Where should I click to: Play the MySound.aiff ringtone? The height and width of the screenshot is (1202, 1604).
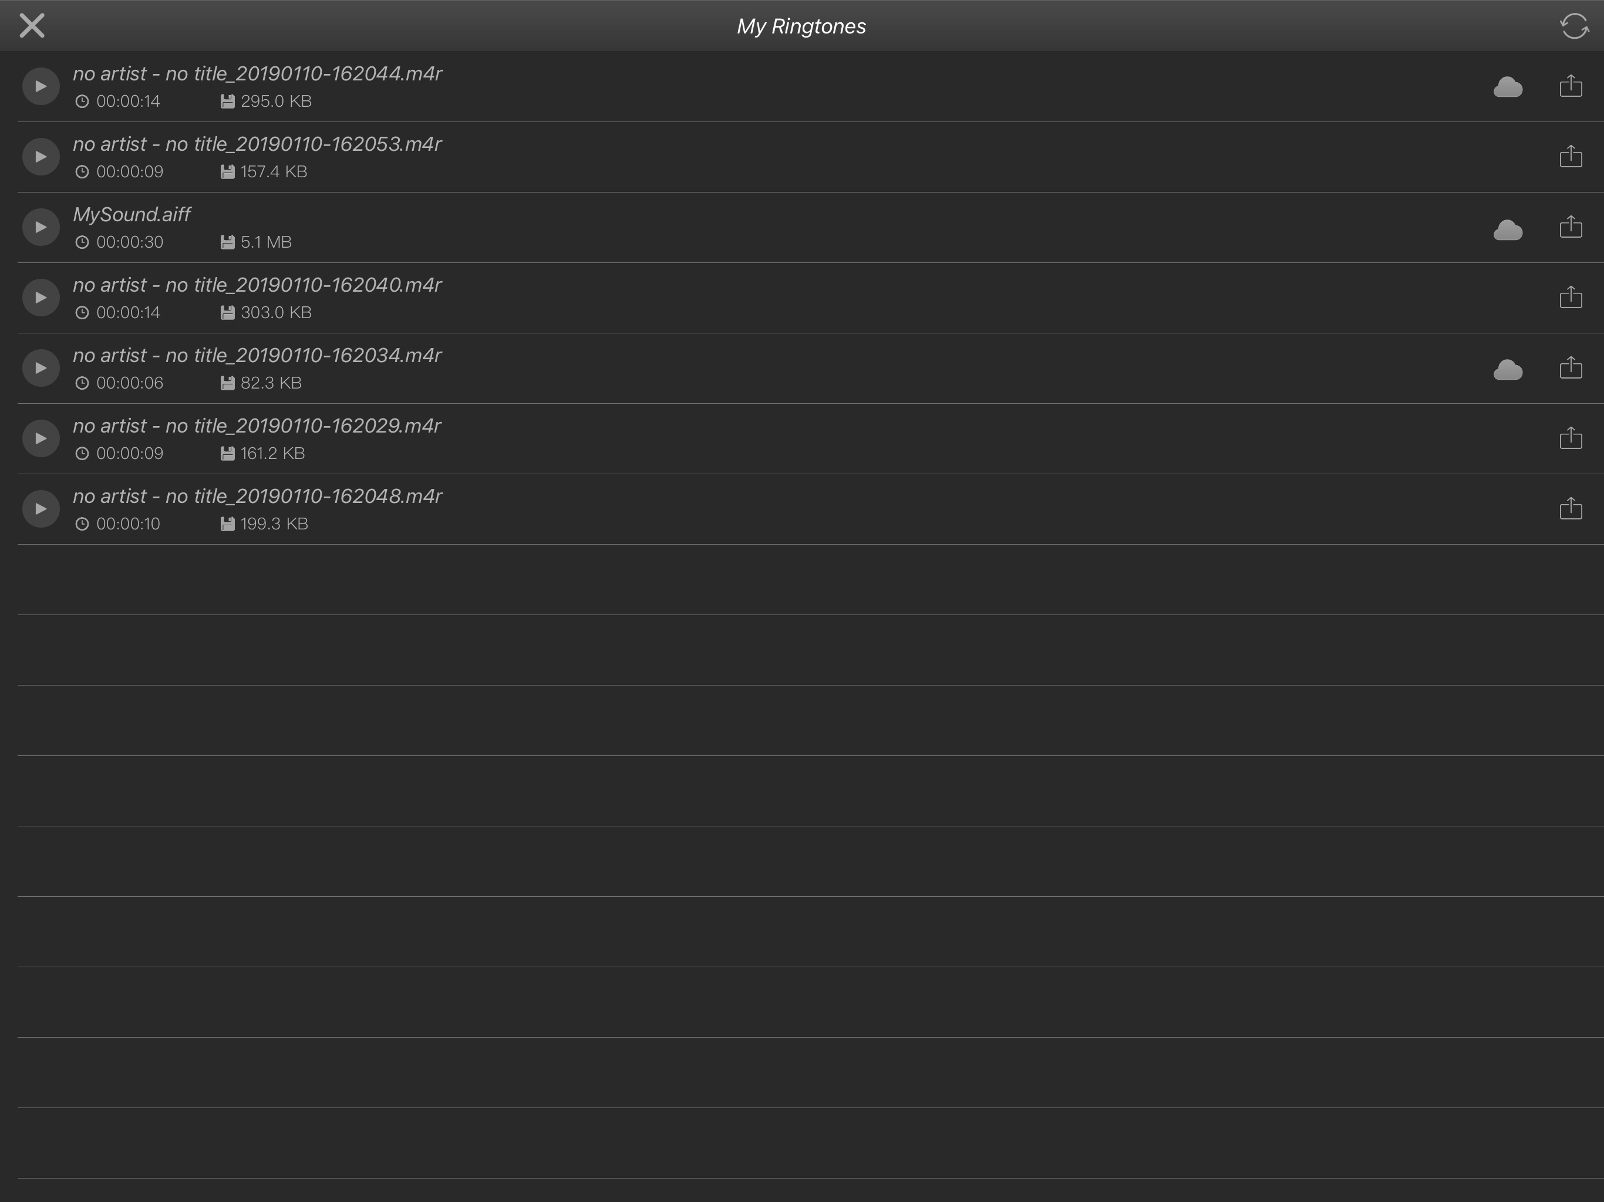coord(41,227)
